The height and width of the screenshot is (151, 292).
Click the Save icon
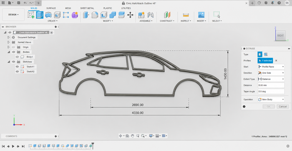tap(18, 3)
